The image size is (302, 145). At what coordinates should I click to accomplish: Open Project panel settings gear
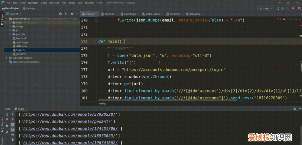coord(72,14)
